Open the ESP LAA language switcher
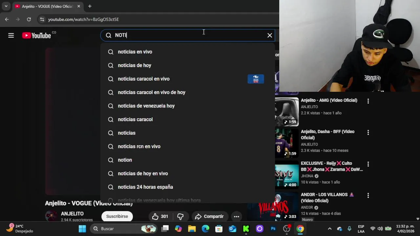Image resolution: width=420 pixels, height=236 pixels. click(361, 229)
